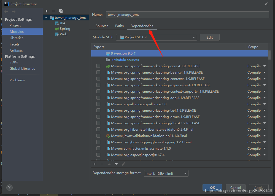
Task: Click the hibernate-validator library bars icon
Action: [108, 130]
